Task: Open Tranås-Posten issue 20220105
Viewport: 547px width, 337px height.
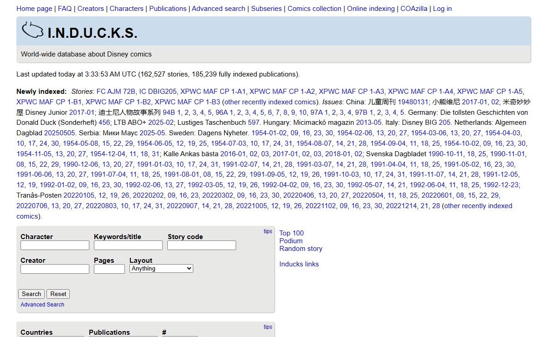Action: pyautogui.click(x=79, y=195)
